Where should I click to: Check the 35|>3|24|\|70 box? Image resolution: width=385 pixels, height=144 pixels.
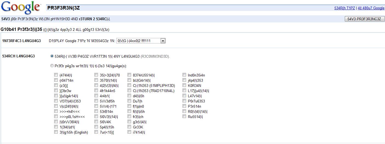(96, 75)
